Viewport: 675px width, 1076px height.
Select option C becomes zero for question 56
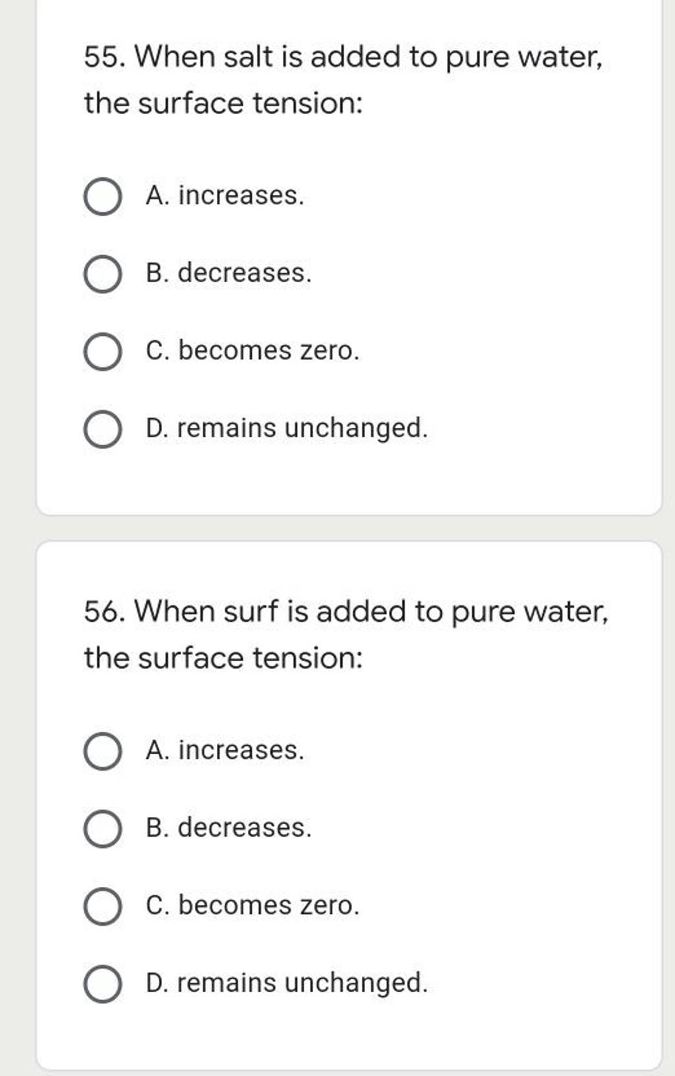(102, 907)
